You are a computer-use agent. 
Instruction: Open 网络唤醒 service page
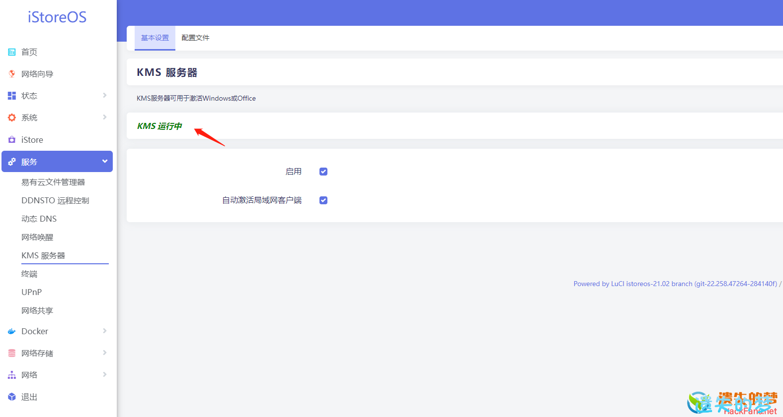coord(37,237)
